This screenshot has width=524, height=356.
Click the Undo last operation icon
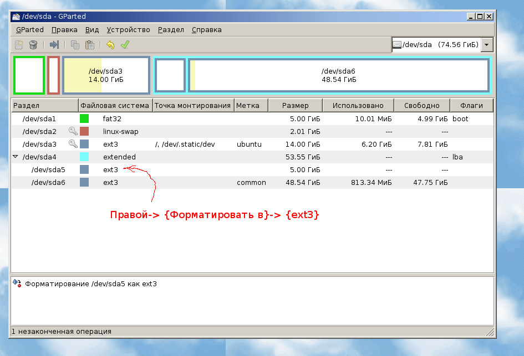(x=110, y=45)
